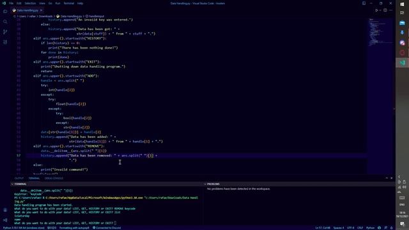Split the editor to the right
This screenshot has width=409, height=230.
pos(385,10)
